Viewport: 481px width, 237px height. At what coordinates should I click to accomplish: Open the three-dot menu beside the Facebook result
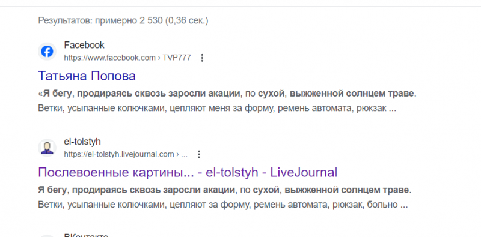coord(202,58)
